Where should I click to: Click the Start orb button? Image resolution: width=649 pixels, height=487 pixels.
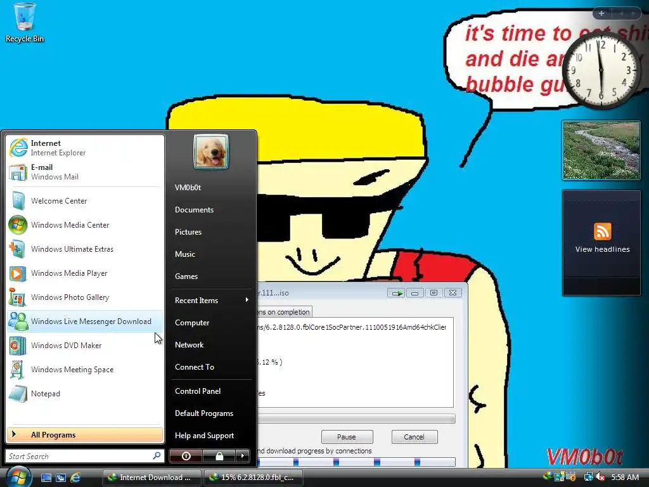pyautogui.click(x=18, y=476)
